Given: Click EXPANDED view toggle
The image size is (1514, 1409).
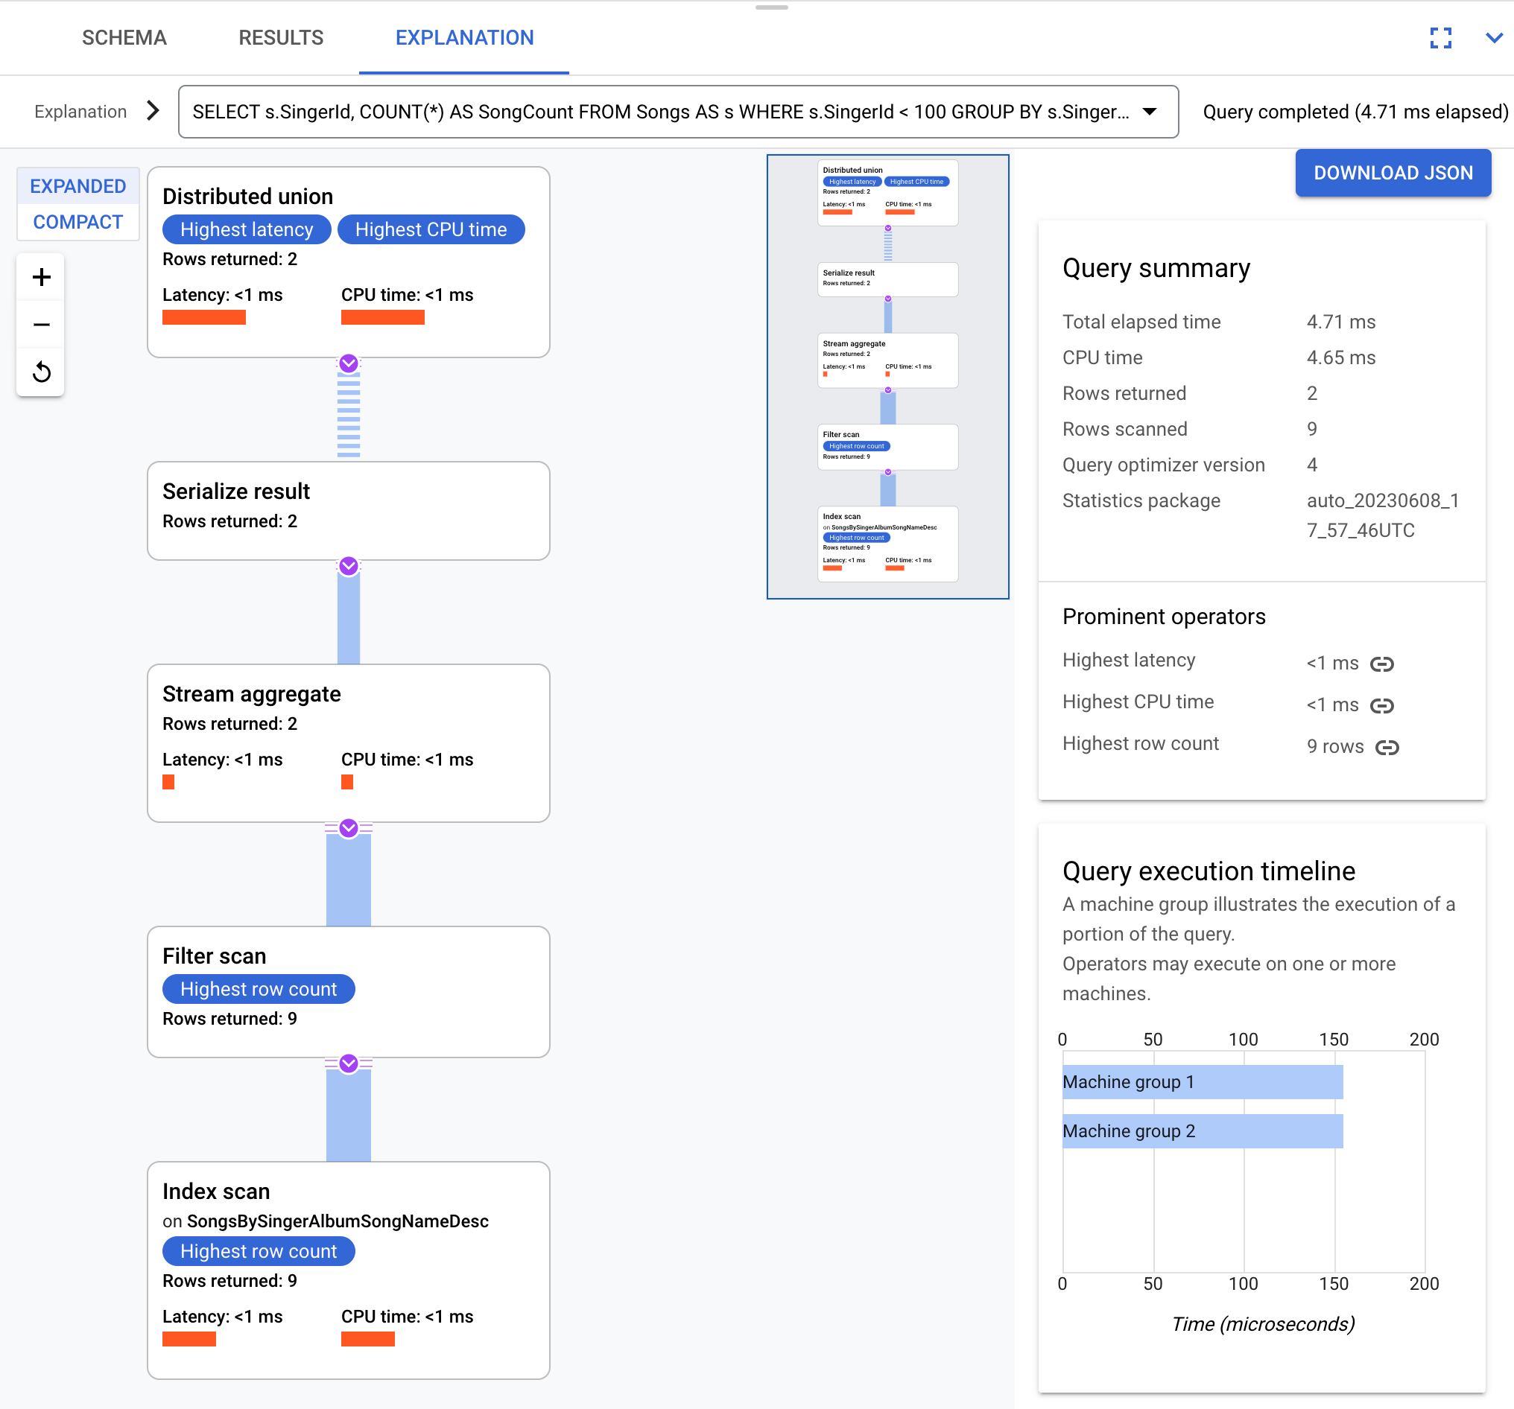Looking at the screenshot, I should click(x=77, y=185).
